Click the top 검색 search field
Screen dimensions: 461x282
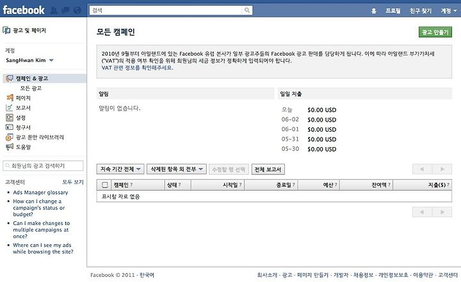[166, 10]
